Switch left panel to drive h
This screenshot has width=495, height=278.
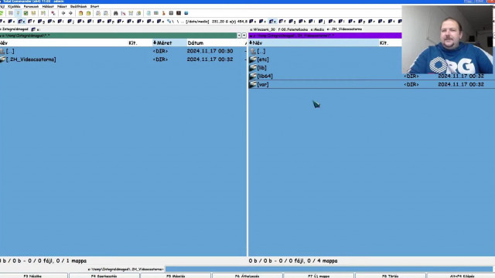point(51,22)
